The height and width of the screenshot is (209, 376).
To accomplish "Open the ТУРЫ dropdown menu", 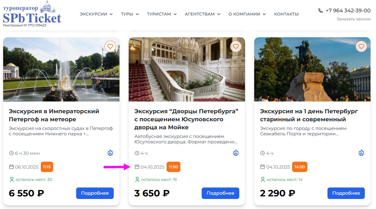I will pyautogui.click(x=130, y=14).
